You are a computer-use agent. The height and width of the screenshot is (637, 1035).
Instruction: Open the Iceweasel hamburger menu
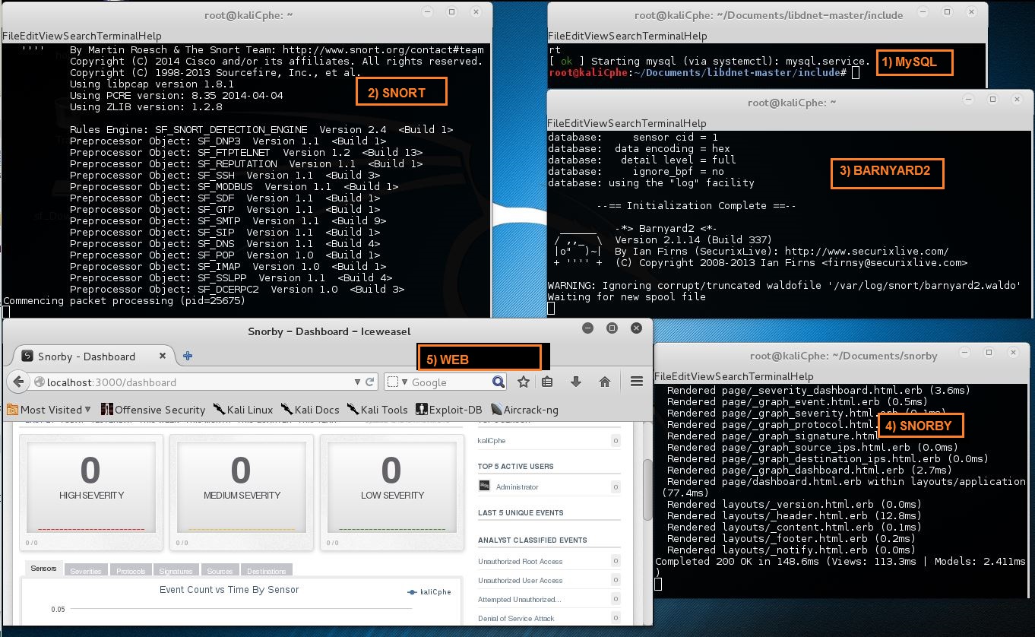(x=637, y=382)
